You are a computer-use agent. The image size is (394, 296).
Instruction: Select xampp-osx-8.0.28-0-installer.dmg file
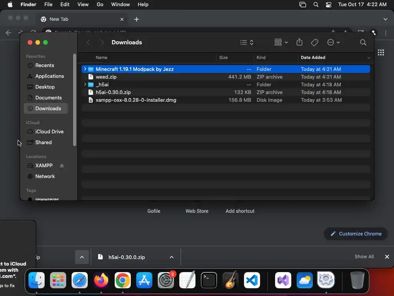[225, 100]
